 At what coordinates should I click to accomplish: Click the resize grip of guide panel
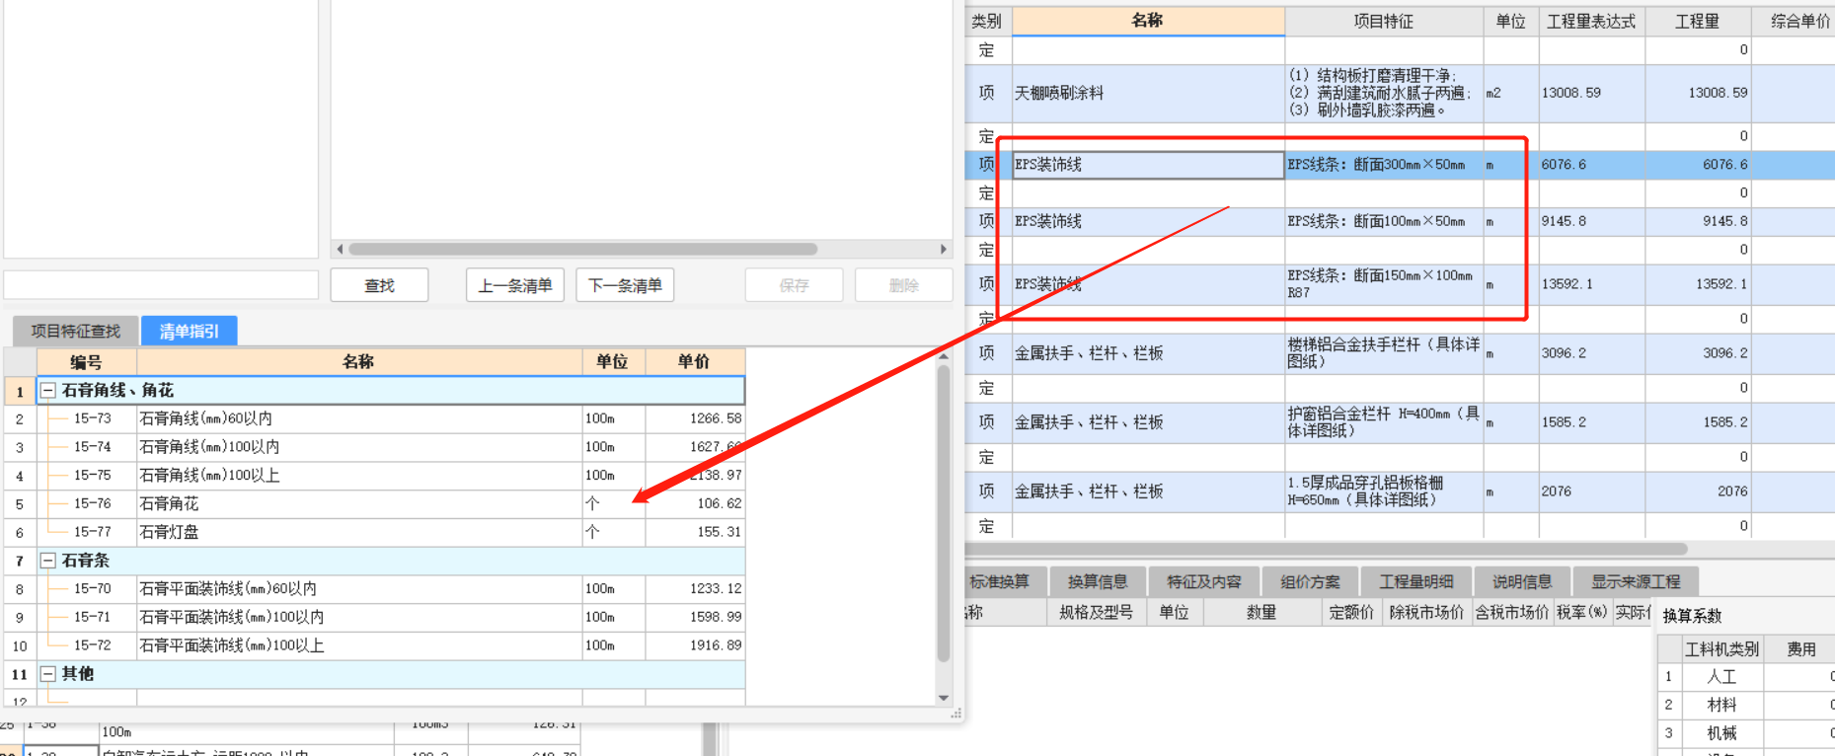click(x=956, y=714)
